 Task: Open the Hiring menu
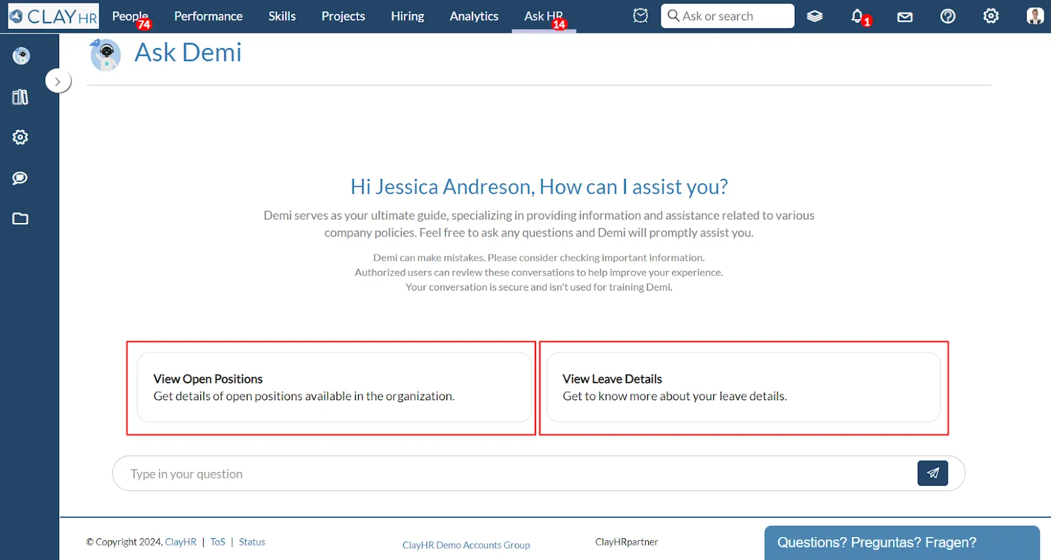click(x=407, y=16)
